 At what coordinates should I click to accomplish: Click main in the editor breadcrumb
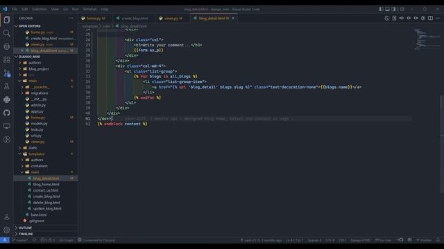click(x=106, y=26)
